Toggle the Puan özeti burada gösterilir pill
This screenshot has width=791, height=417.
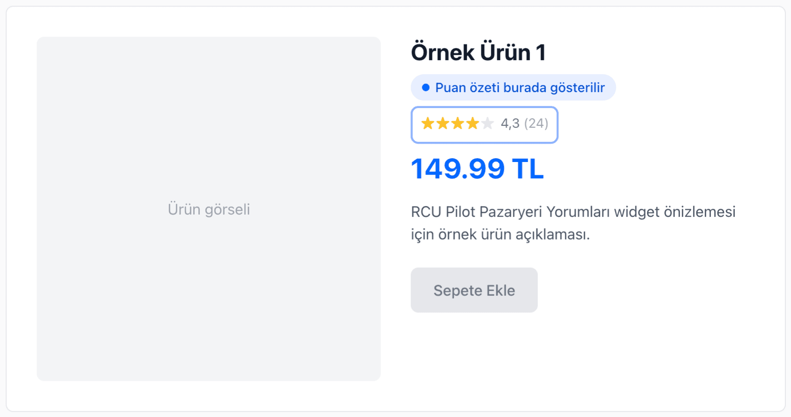tap(513, 87)
